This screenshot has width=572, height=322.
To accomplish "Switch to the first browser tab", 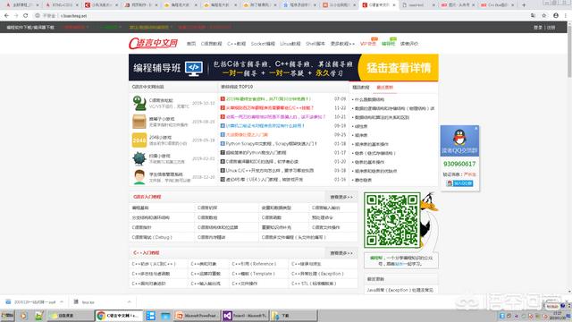I will point(21,5).
